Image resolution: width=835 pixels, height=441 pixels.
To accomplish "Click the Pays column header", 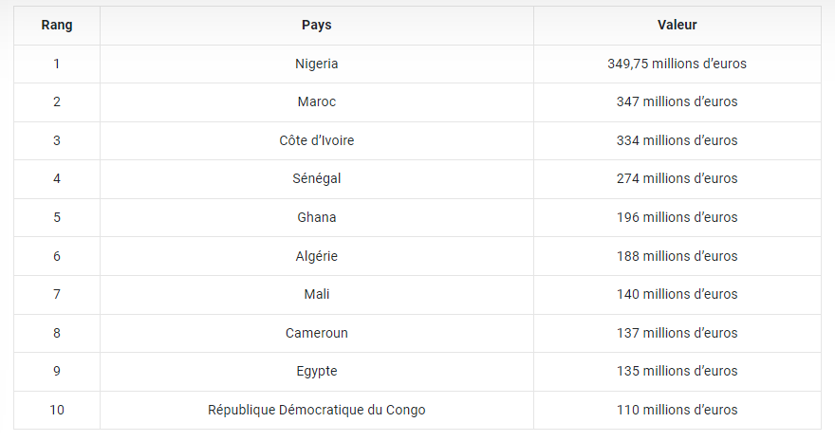I will (x=317, y=26).
